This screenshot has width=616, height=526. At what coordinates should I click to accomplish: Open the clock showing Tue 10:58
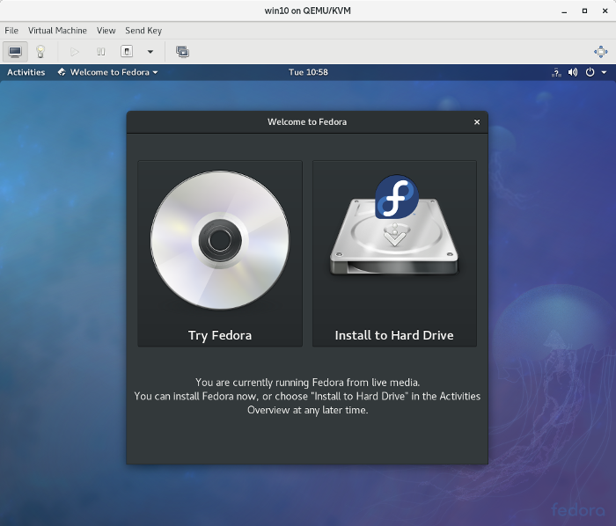tap(308, 72)
